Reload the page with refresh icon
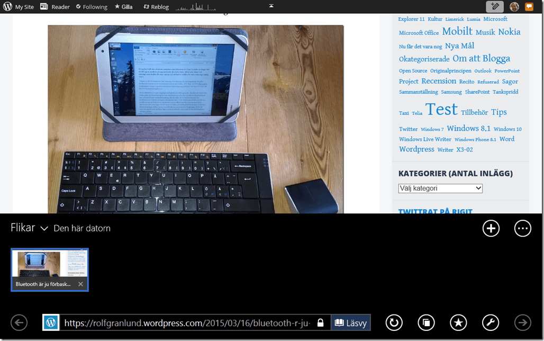 click(393, 322)
